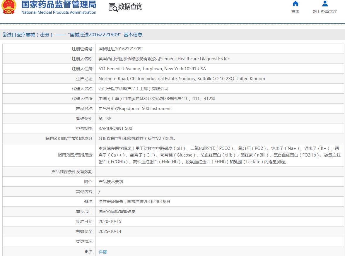This screenshot has height=256, width=345.
Task: Click the 管理类别 row label
Action: (84, 118)
